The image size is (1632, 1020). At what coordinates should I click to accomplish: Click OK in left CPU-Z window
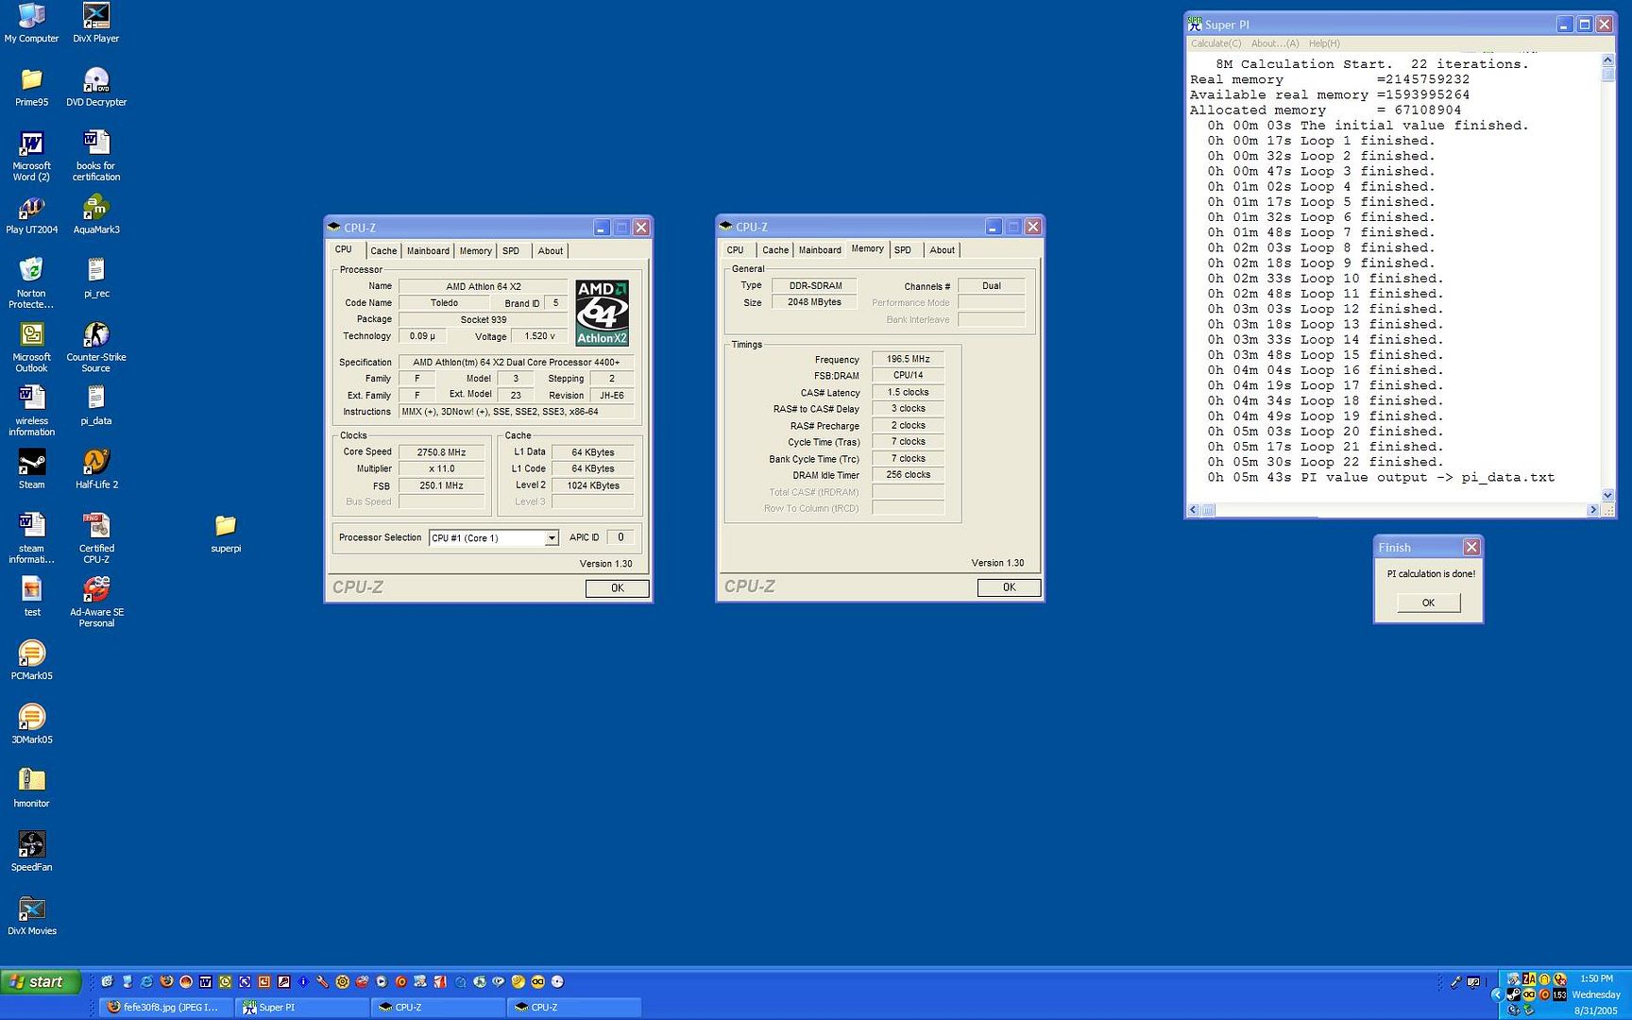(x=618, y=588)
